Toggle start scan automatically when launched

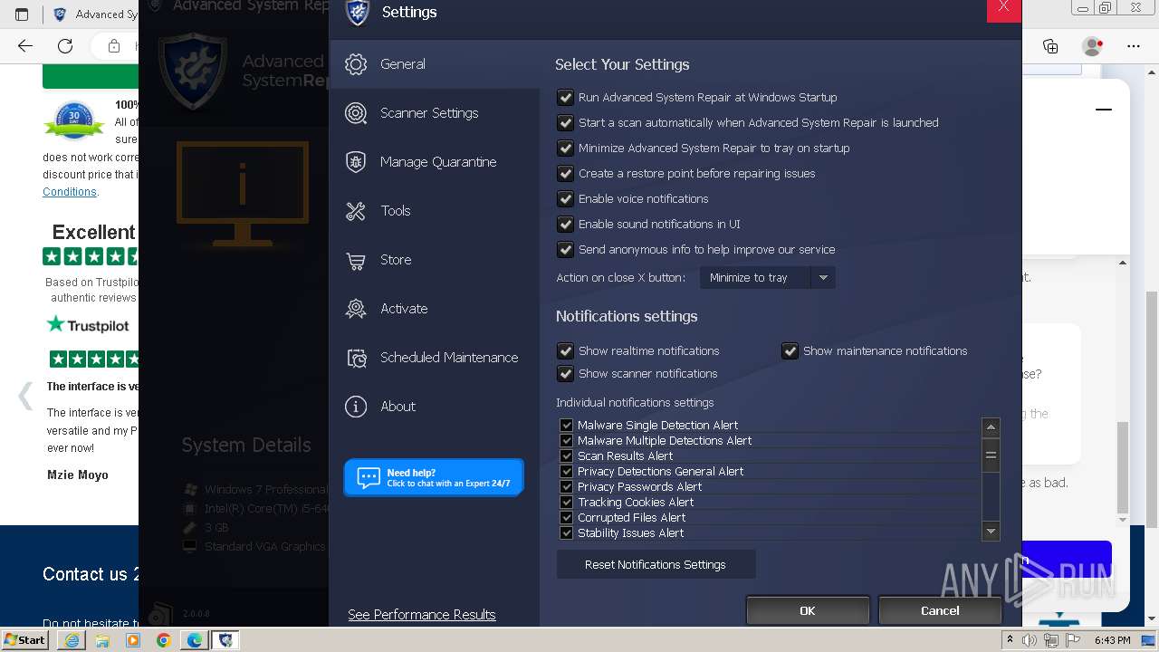565,122
